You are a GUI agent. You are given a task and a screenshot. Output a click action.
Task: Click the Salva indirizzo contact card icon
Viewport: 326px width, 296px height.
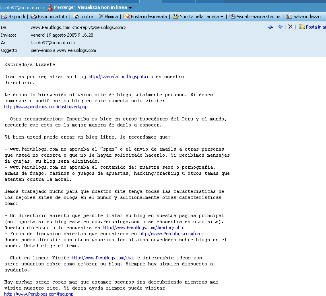coord(289,16)
